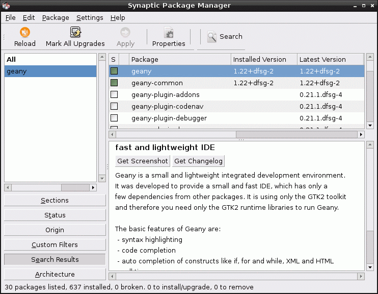Click the package list's scroll-up arrow
The image size is (378, 294).
point(370,57)
